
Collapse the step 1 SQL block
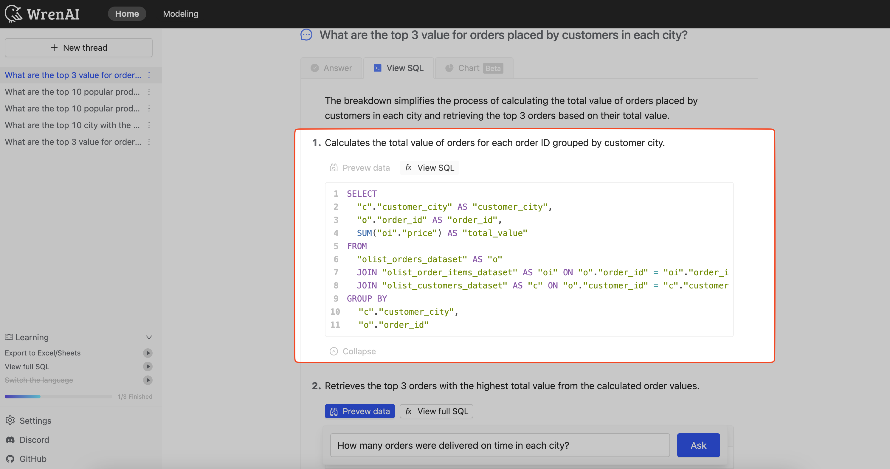353,351
